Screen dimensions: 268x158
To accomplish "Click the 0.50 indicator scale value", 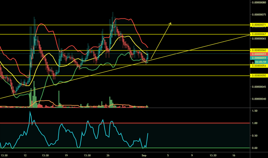I will (x=255, y=136).
